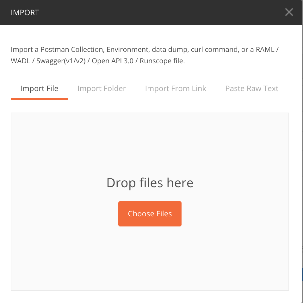Click the word "Swagger(v1/v2)" in the description

[x=61, y=61]
